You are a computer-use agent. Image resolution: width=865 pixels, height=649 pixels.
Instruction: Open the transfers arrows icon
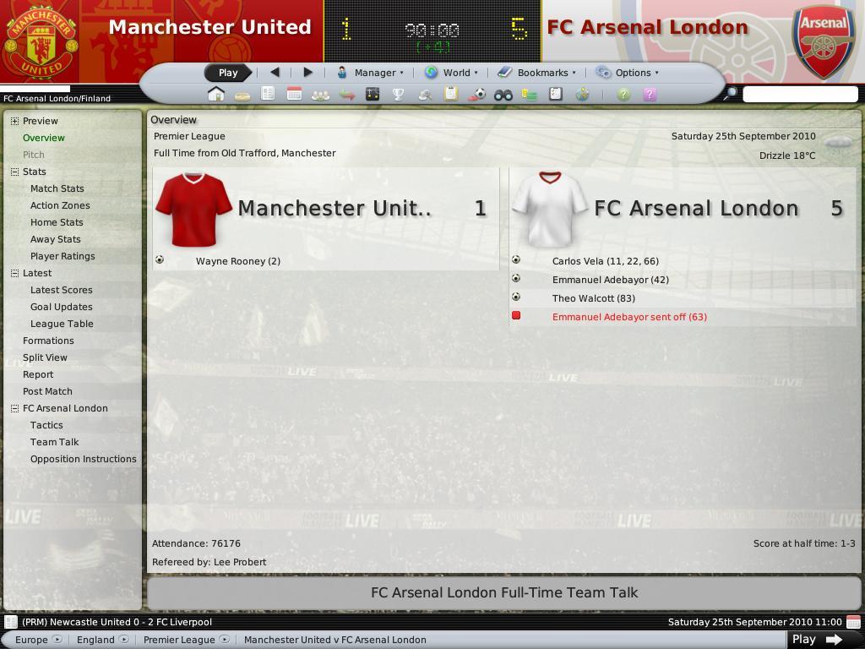[x=346, y=95]
